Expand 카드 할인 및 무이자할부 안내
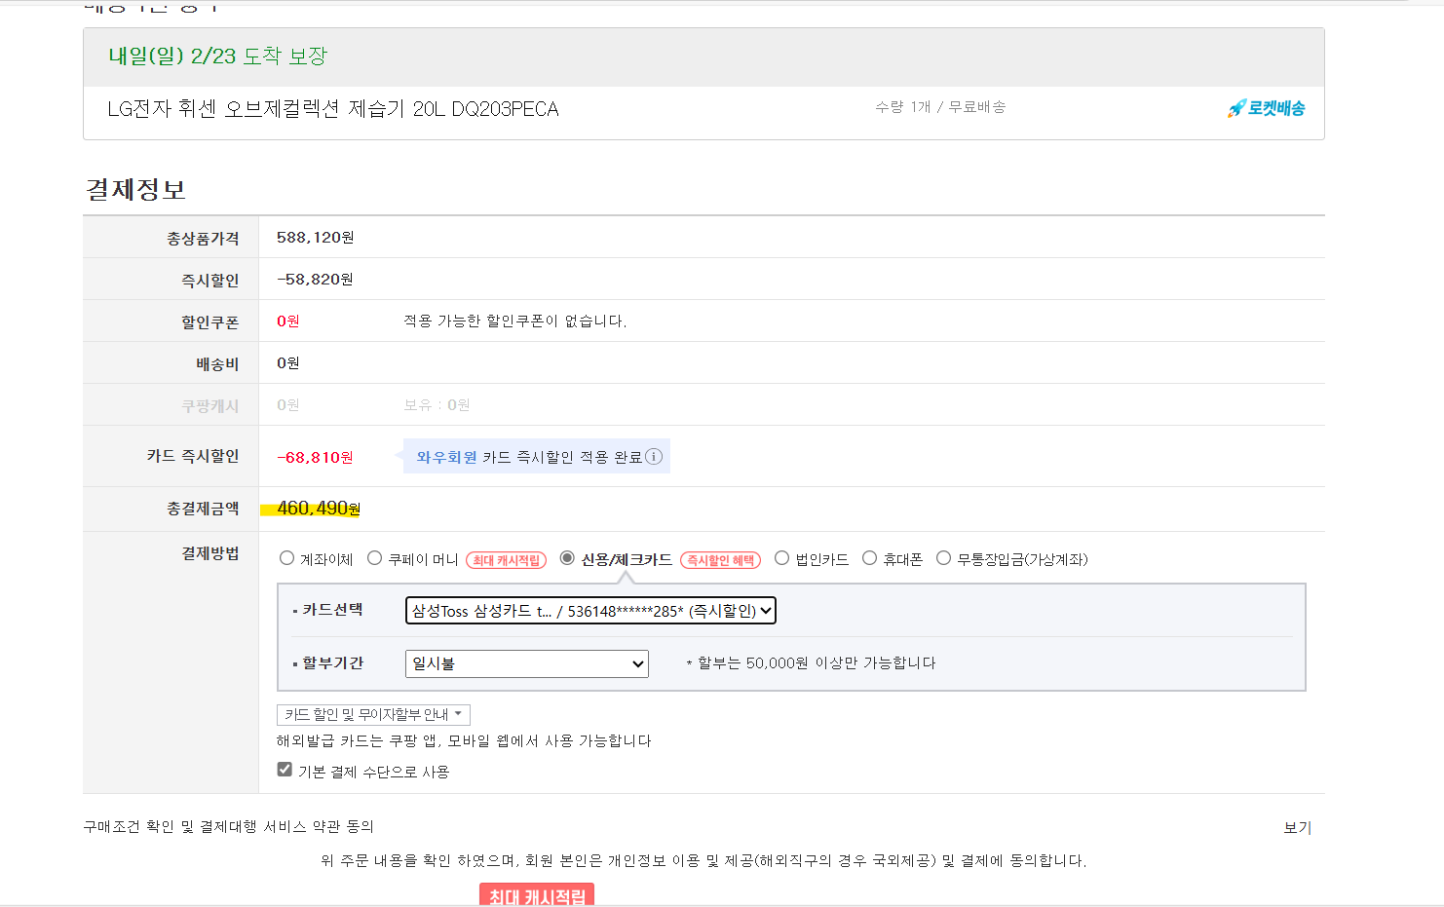Screen dimensions: 1444x907 [373, 714]
